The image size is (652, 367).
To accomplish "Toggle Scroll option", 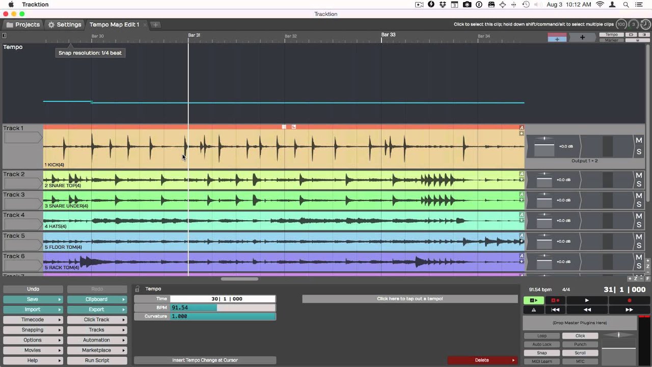I will [x=580, y=353].
